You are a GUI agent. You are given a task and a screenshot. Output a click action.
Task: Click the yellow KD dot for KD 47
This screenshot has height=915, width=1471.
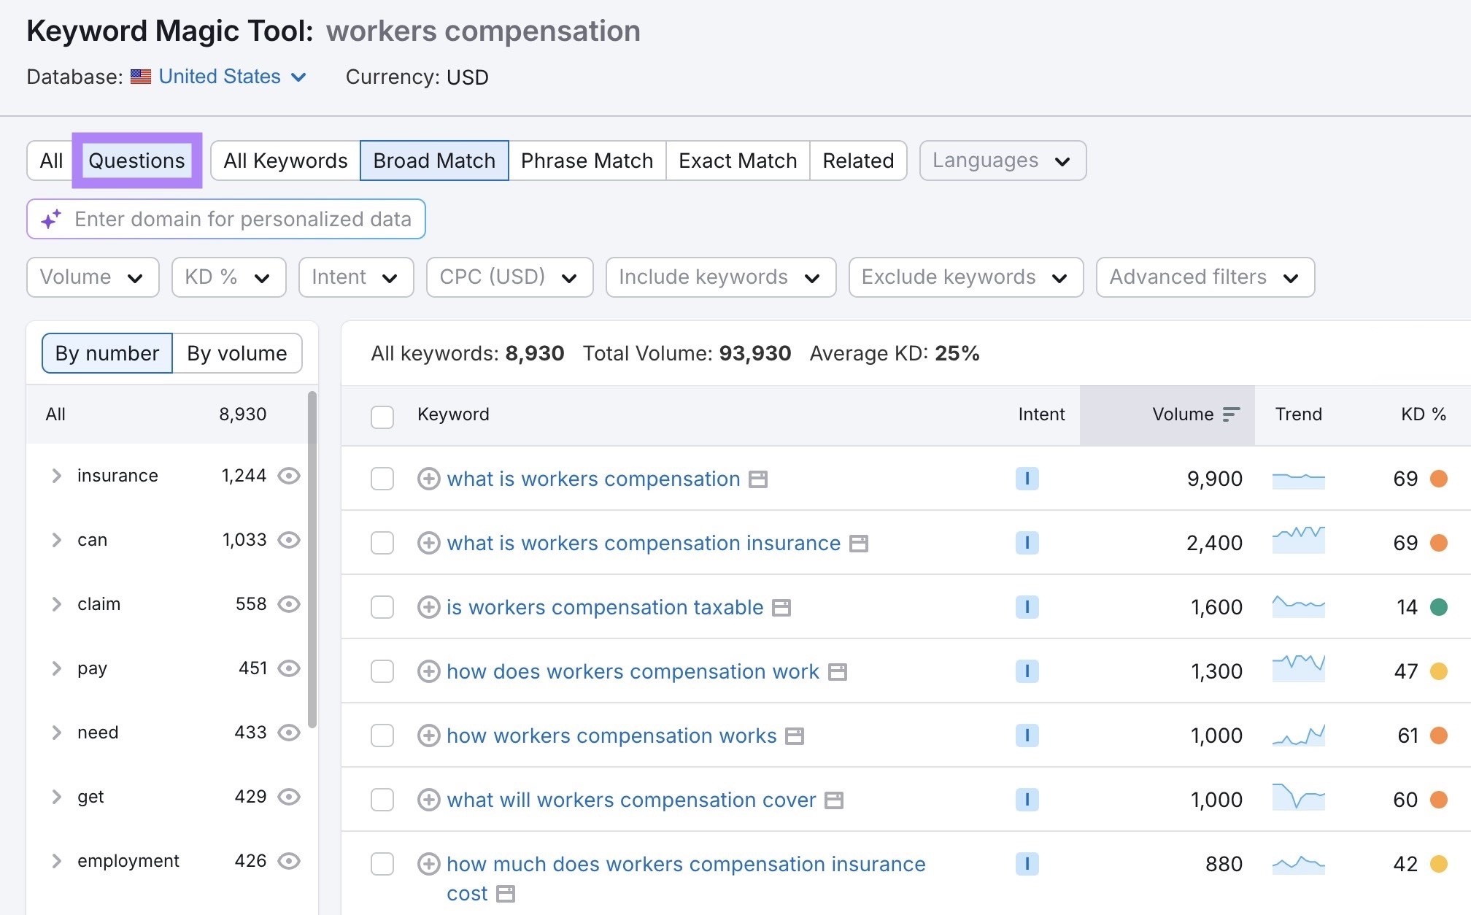coord(1439,671)
